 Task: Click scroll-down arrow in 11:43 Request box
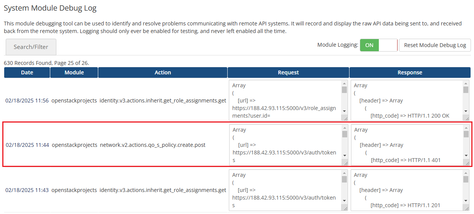[x=345, y=201]
